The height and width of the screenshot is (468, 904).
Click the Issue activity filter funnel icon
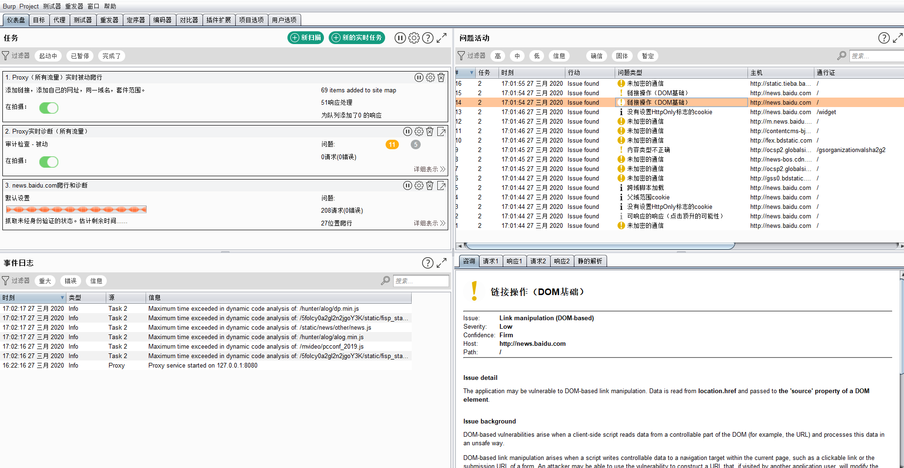pos(461,56)
